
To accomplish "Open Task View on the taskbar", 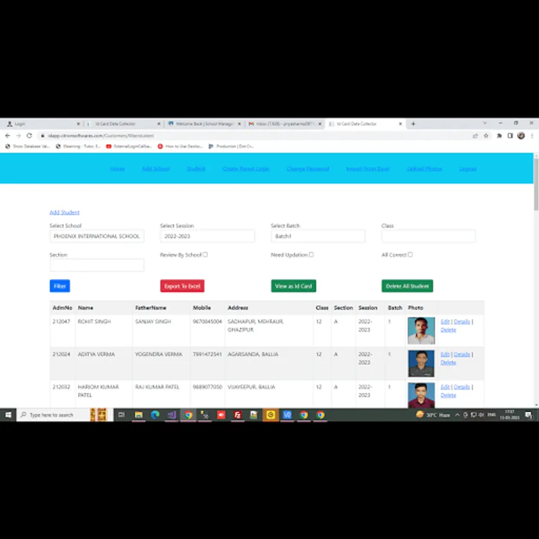I will pos(122,415).
